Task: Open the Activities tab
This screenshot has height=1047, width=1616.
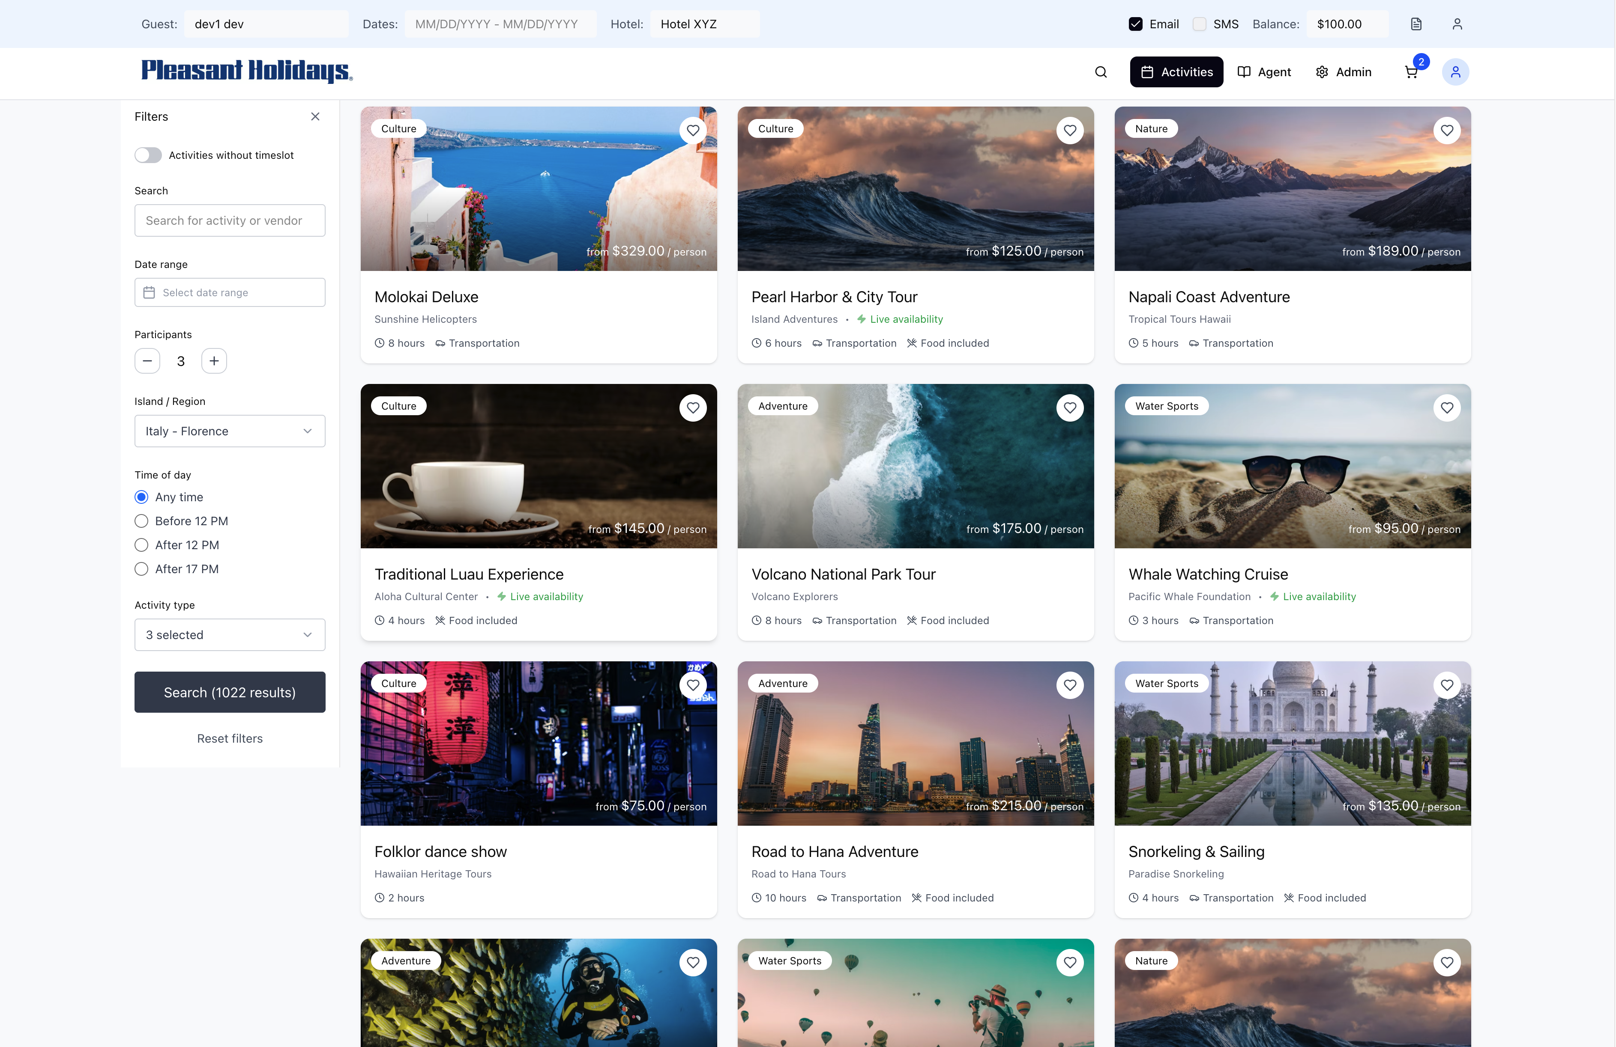Action: [x=1177, y=72]
